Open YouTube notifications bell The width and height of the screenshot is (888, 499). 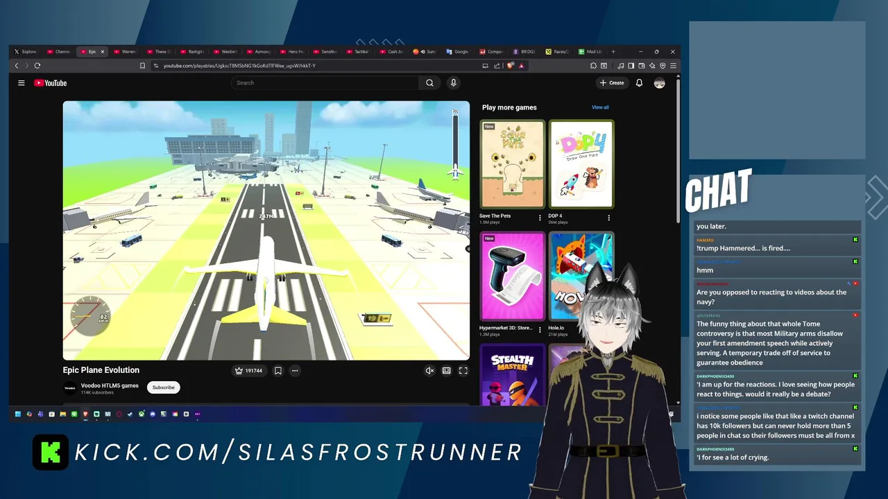tap(639, 83)
